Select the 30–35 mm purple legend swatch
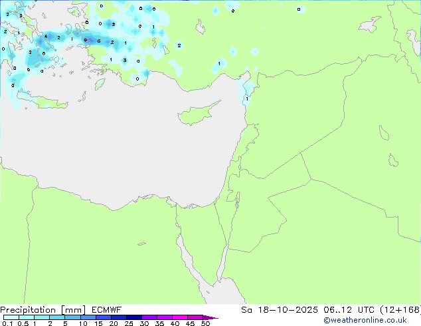 click(x=149, y=317)
